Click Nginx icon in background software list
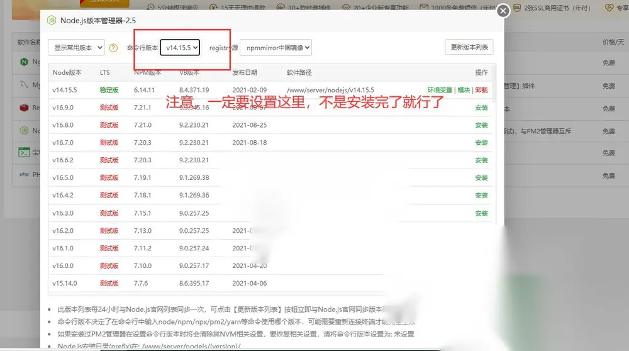Viewport: 629px width, 351px height. pos(24,62)
